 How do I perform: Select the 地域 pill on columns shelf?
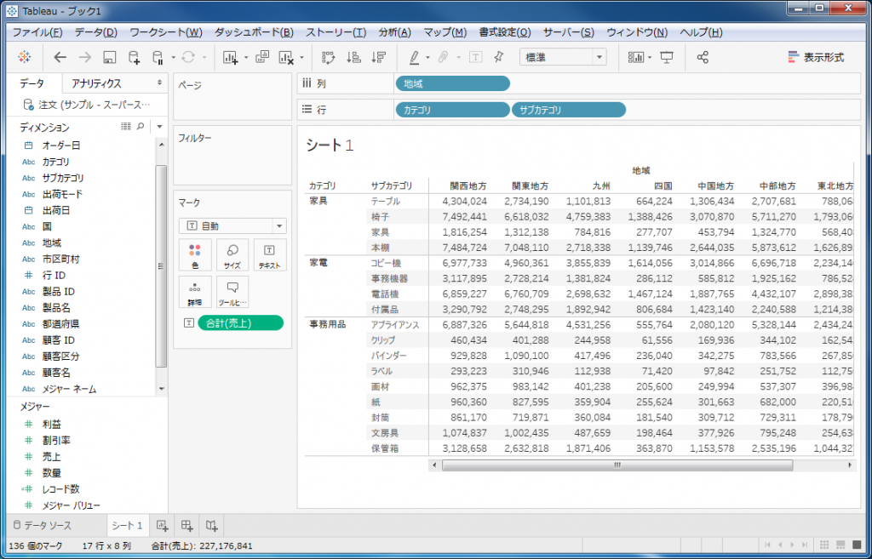coord(452,83)
